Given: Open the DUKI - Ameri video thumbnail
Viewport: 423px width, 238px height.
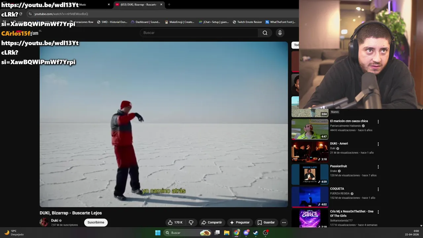Looking at the screenshot, I should click(x=310, y=152).
